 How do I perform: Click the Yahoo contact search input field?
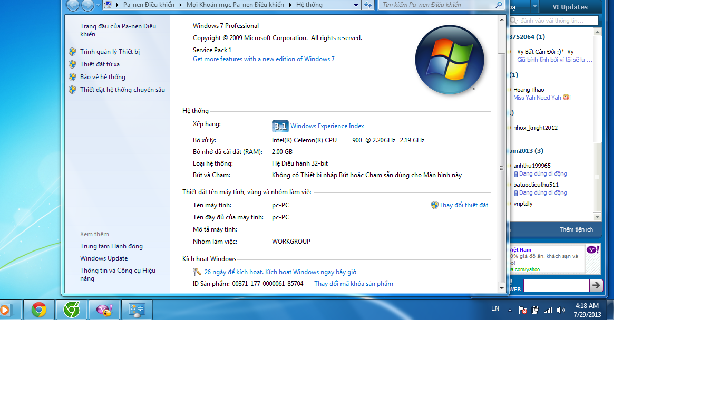[558, 21]
